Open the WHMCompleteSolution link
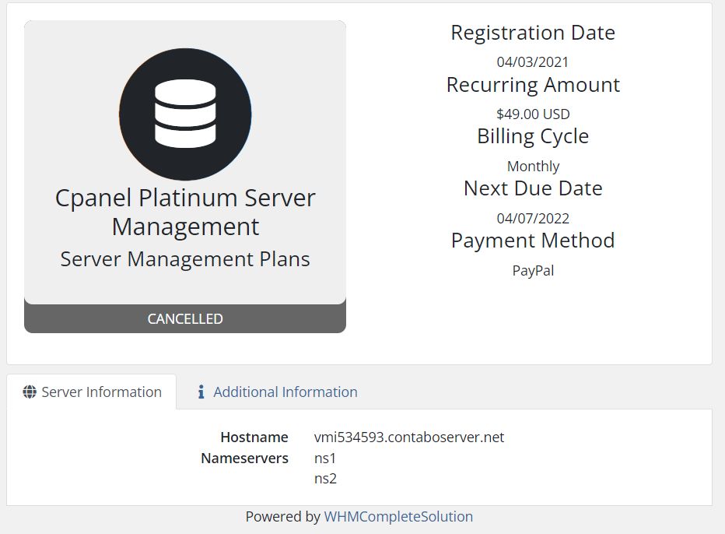This screenshot has height=534, width=725. click(398, 516)
